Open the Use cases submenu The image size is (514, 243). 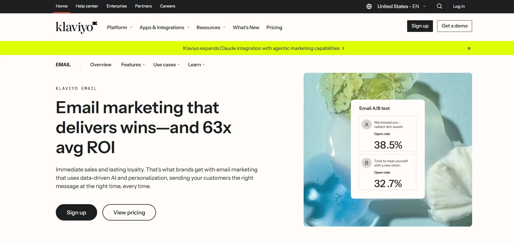[x=167, y=65]
